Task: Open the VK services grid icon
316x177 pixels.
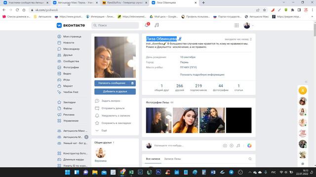Action: (237, 25)
